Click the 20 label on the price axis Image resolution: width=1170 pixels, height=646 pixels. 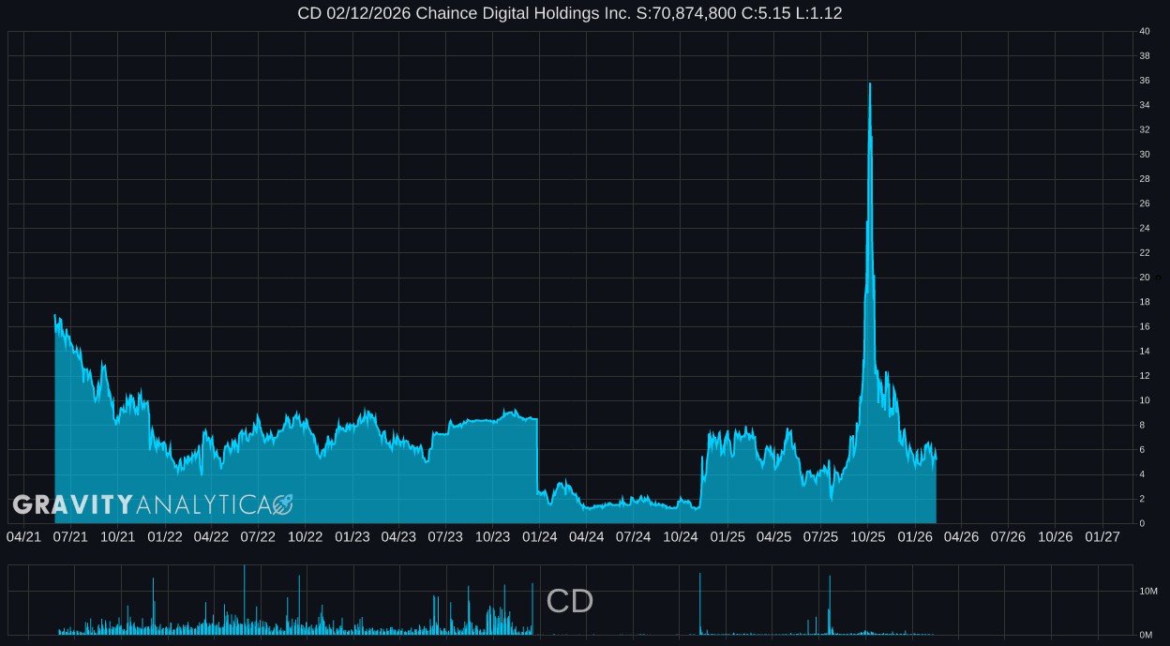click(1145, 278)
